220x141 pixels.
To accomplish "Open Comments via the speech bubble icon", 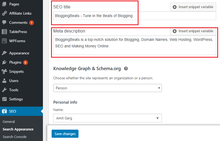I will tap(4, 22).
